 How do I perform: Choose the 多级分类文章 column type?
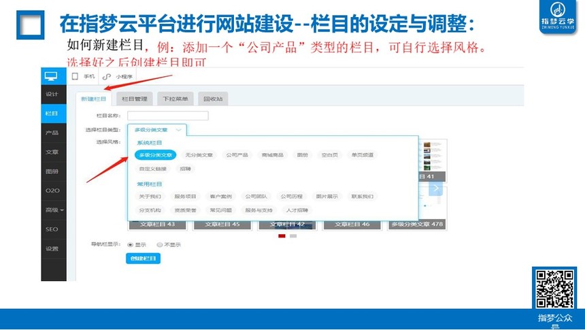click(x=156, y=155)
